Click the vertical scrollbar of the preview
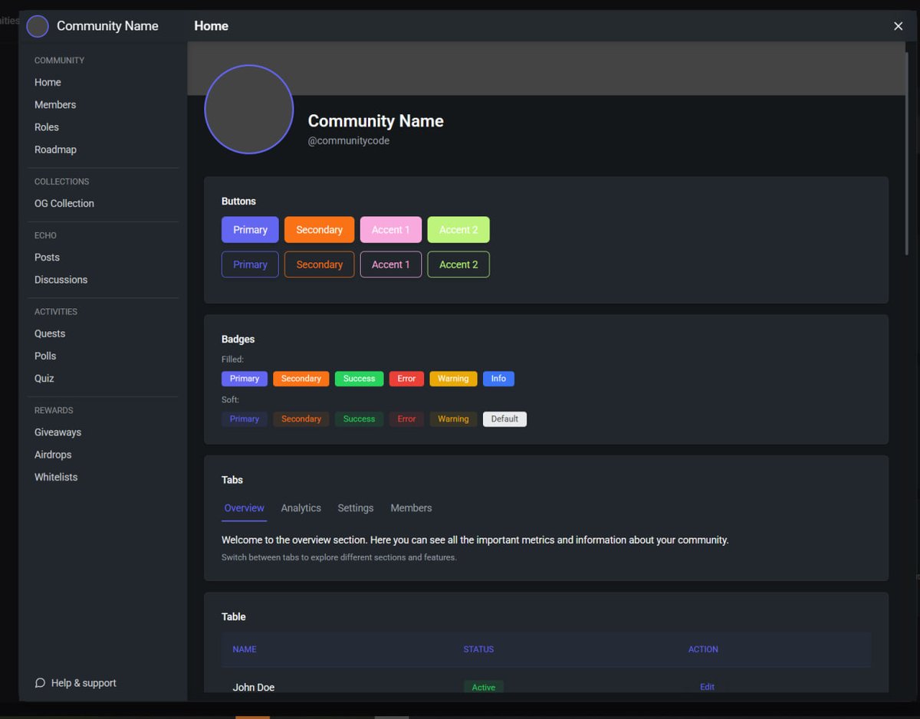Screen dimensions: 920x719 [908, 153]
